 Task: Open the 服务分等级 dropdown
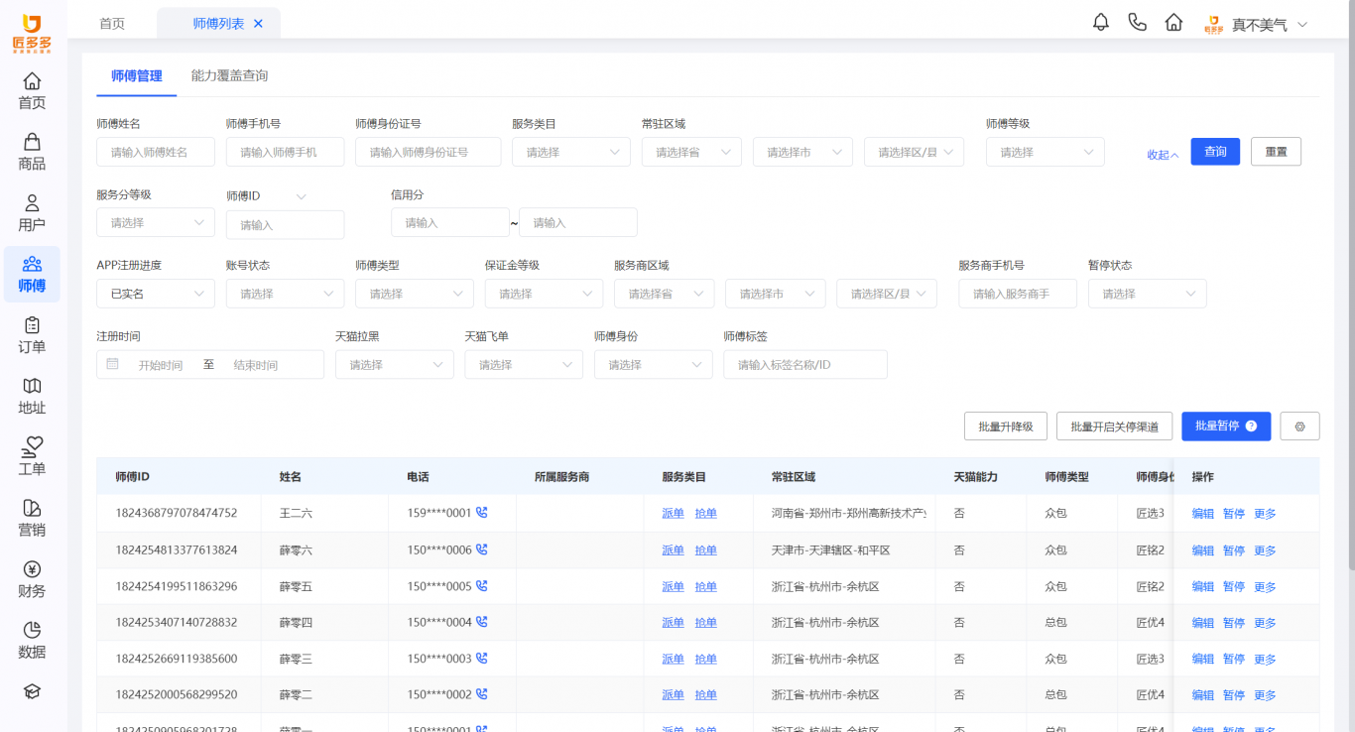click(x=156, y=222)
